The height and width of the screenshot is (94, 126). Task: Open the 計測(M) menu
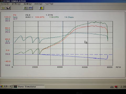click(x=16, y=4)
